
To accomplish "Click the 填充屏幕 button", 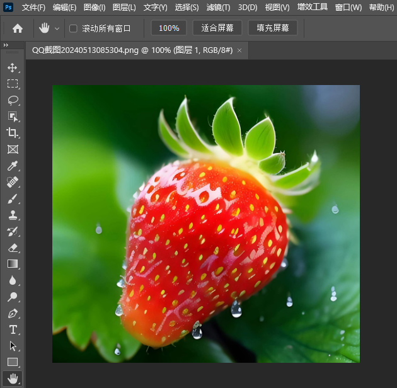I will (x=273, y=28).
